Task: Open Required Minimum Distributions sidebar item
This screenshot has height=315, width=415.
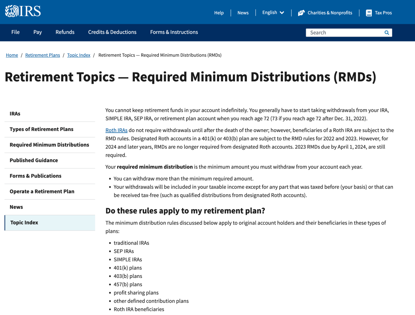Action: 49,145
